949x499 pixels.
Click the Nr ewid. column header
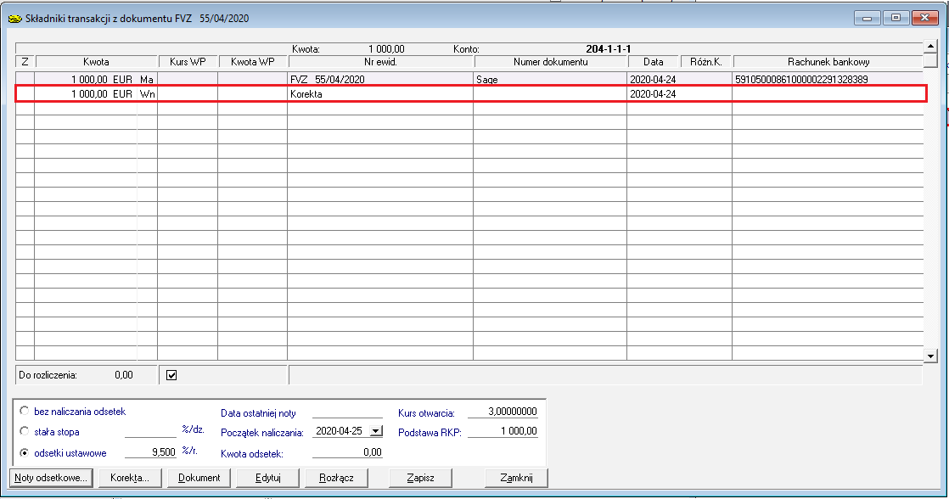click(x=380, y=62)
